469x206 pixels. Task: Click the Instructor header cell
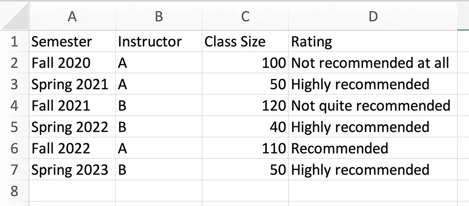coord(150,42)
